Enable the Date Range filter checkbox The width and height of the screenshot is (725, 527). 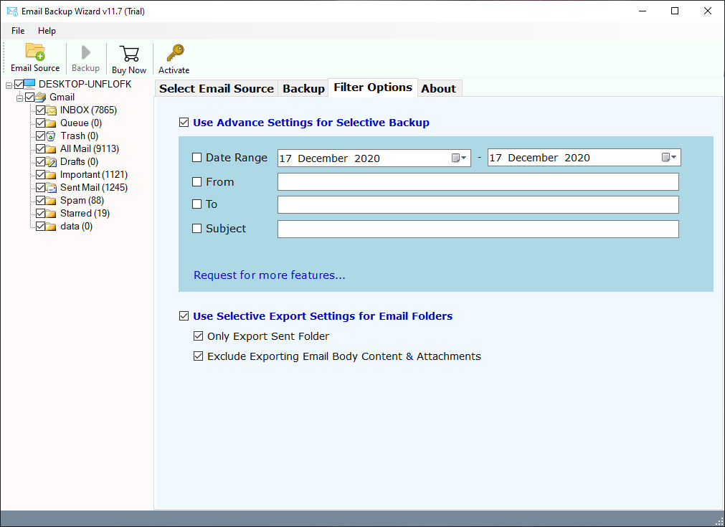coord(197,158)
